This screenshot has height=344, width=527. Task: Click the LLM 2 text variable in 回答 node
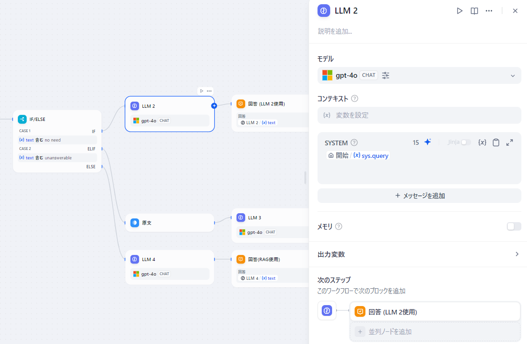(x=258, y=123)
